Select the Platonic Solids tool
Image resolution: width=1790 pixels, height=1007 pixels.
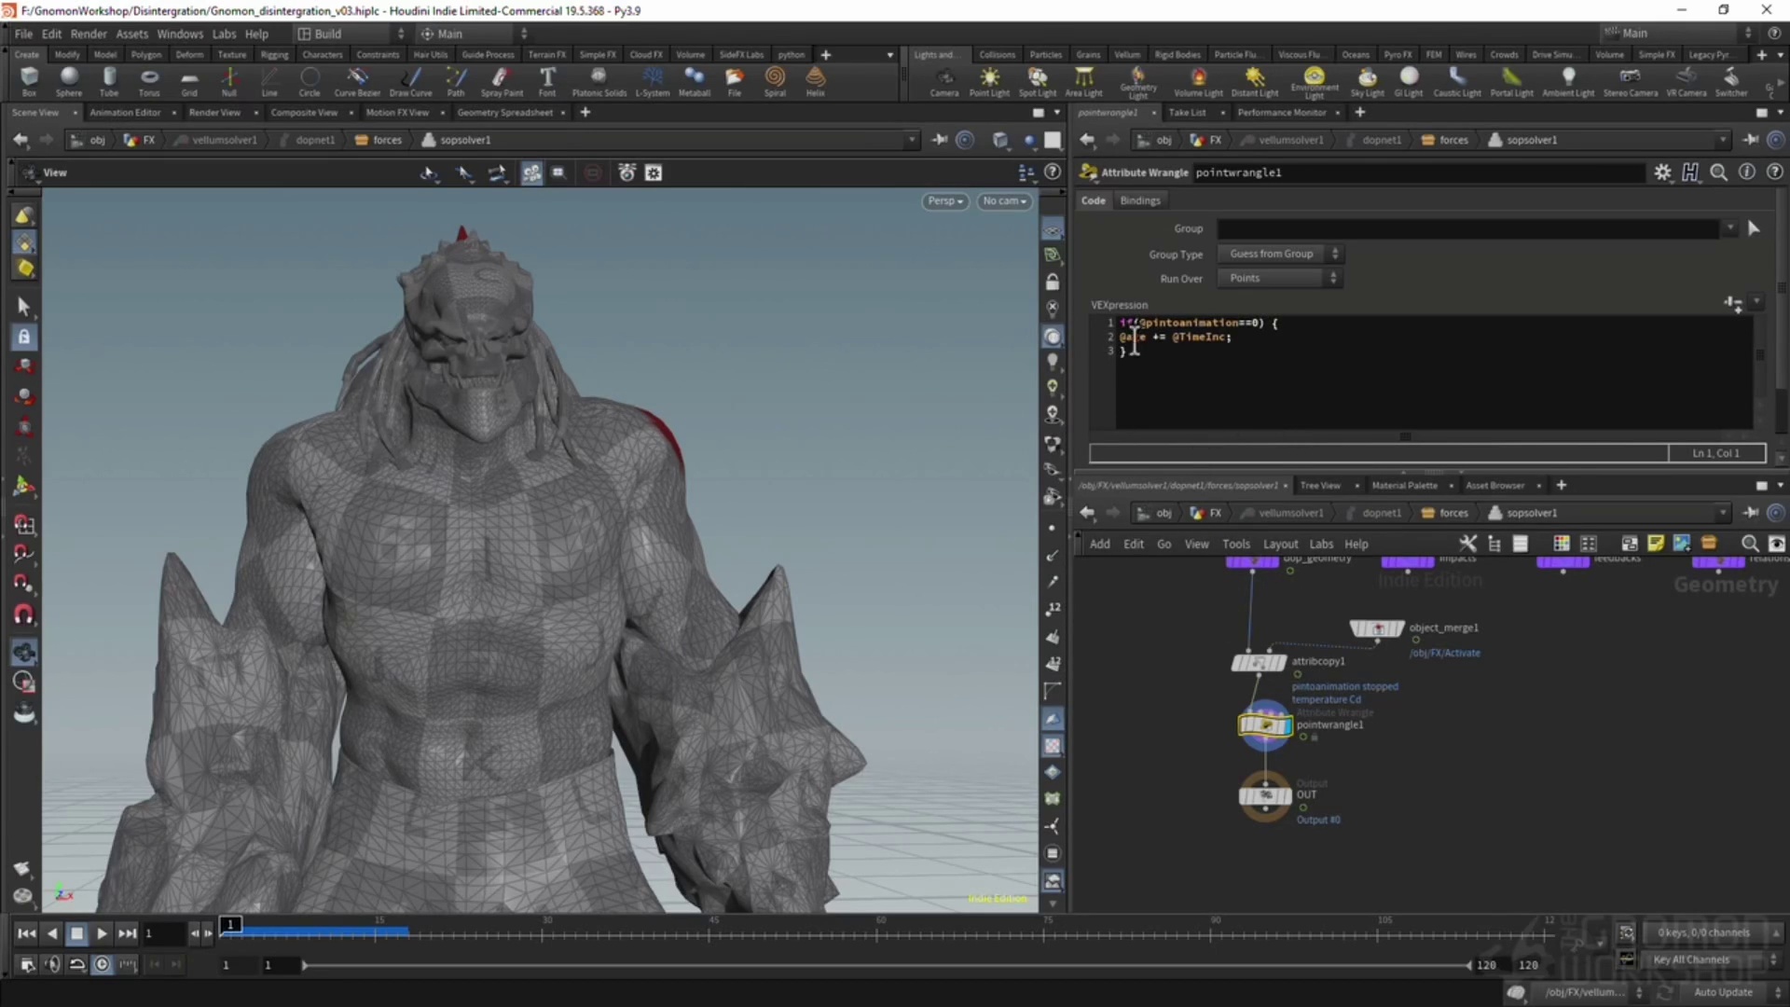click(x=599, y=81)
